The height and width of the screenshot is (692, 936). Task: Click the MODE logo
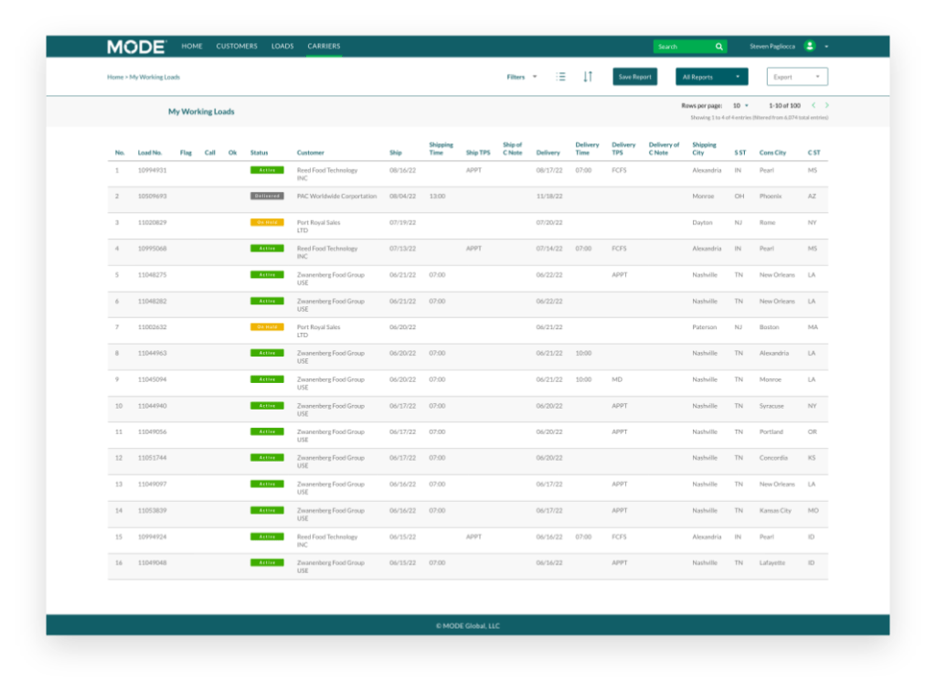pos(137,47)
